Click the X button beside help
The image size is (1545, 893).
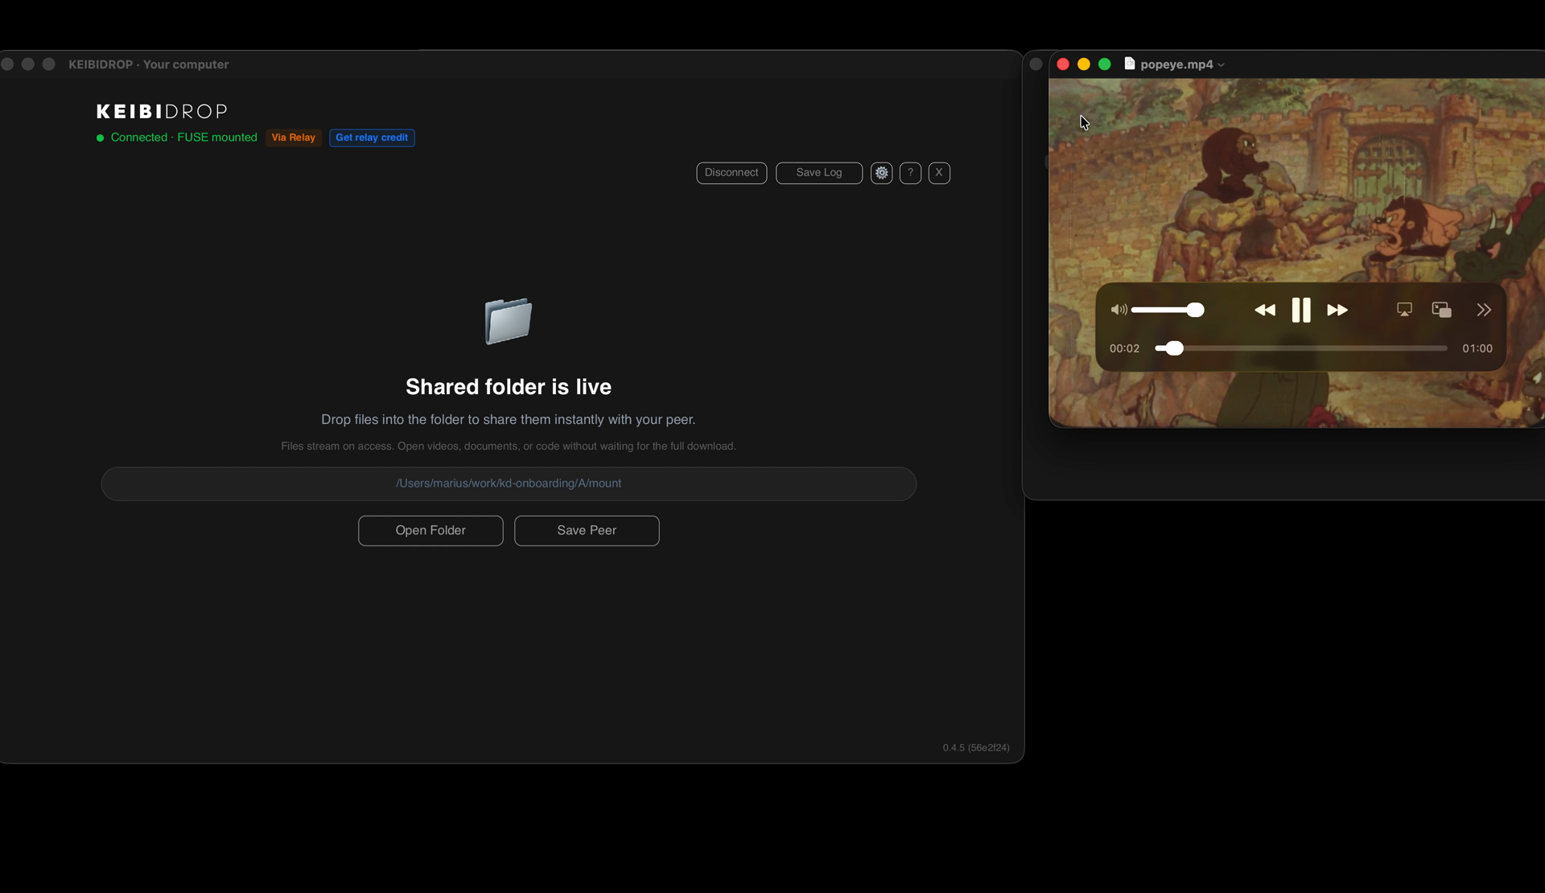pos(939,173)
